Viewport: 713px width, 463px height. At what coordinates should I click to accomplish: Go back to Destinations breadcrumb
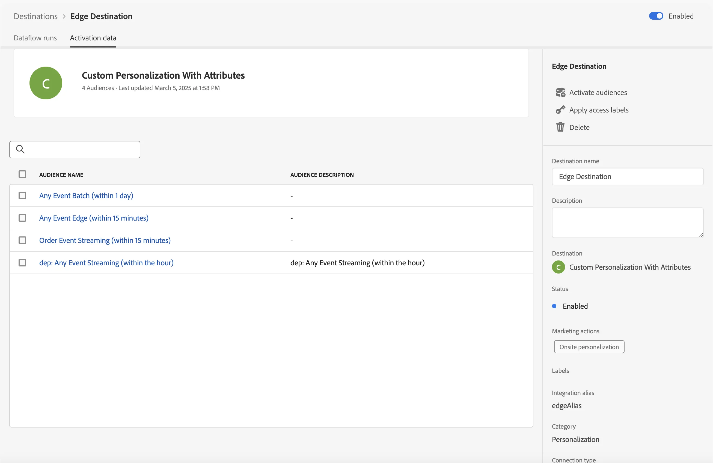36,16
